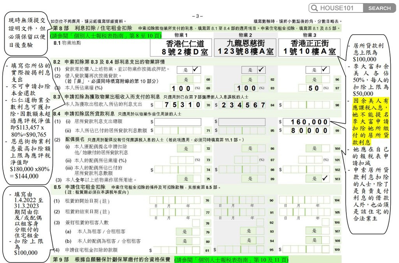This screenshot has width=399, height=263.
Task: Click empty interest expense field numbered 98
Action: 306,105
